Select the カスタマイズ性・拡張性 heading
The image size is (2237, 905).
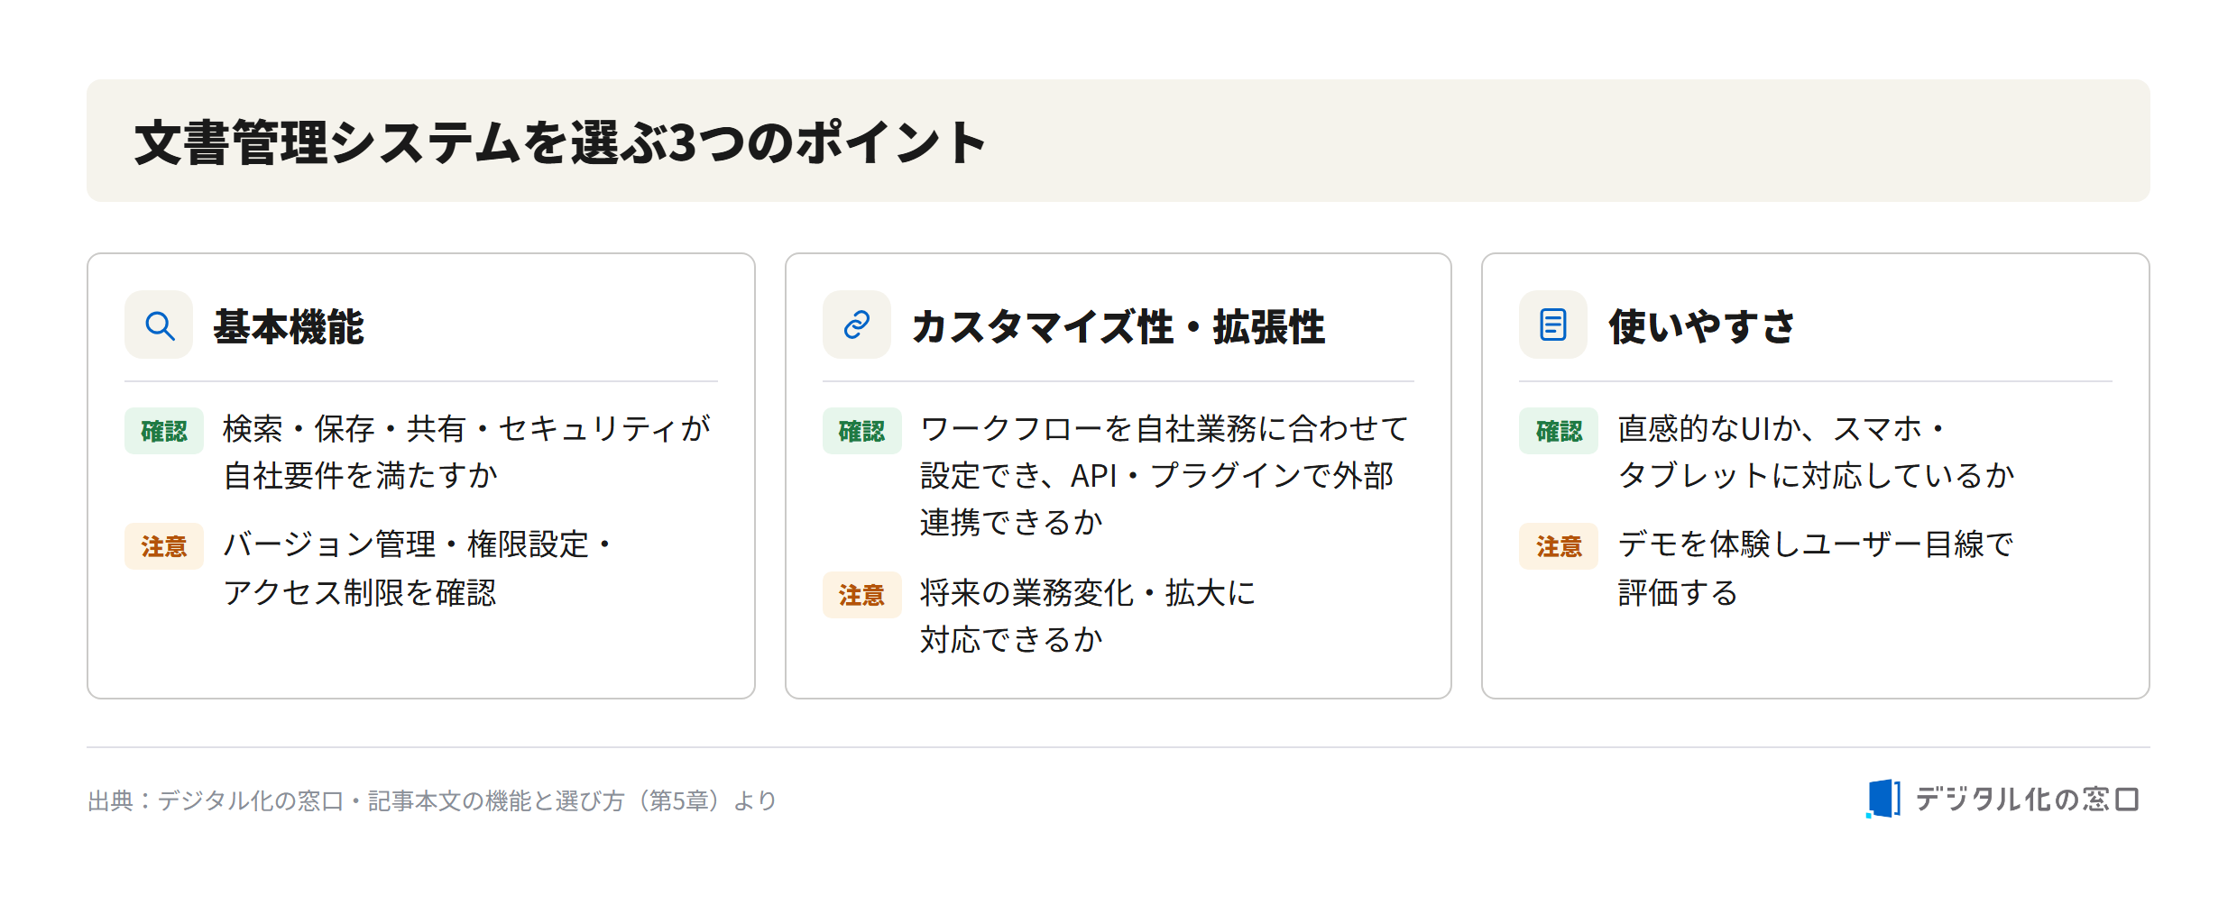tap(1118, 326)
